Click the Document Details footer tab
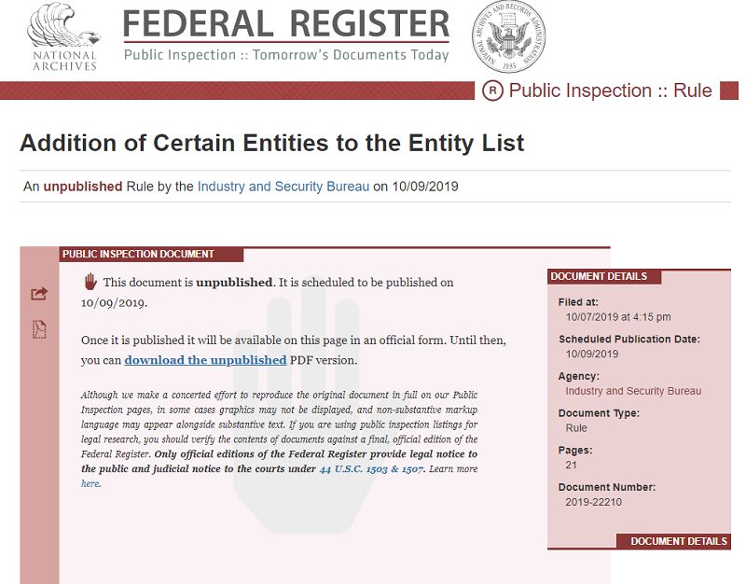This screenshot has height=584, width=746. click(678, 541)
